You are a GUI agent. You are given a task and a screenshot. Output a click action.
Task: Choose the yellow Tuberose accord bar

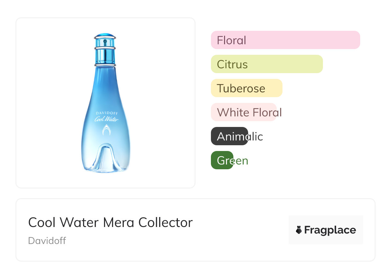tap(247, 88)
